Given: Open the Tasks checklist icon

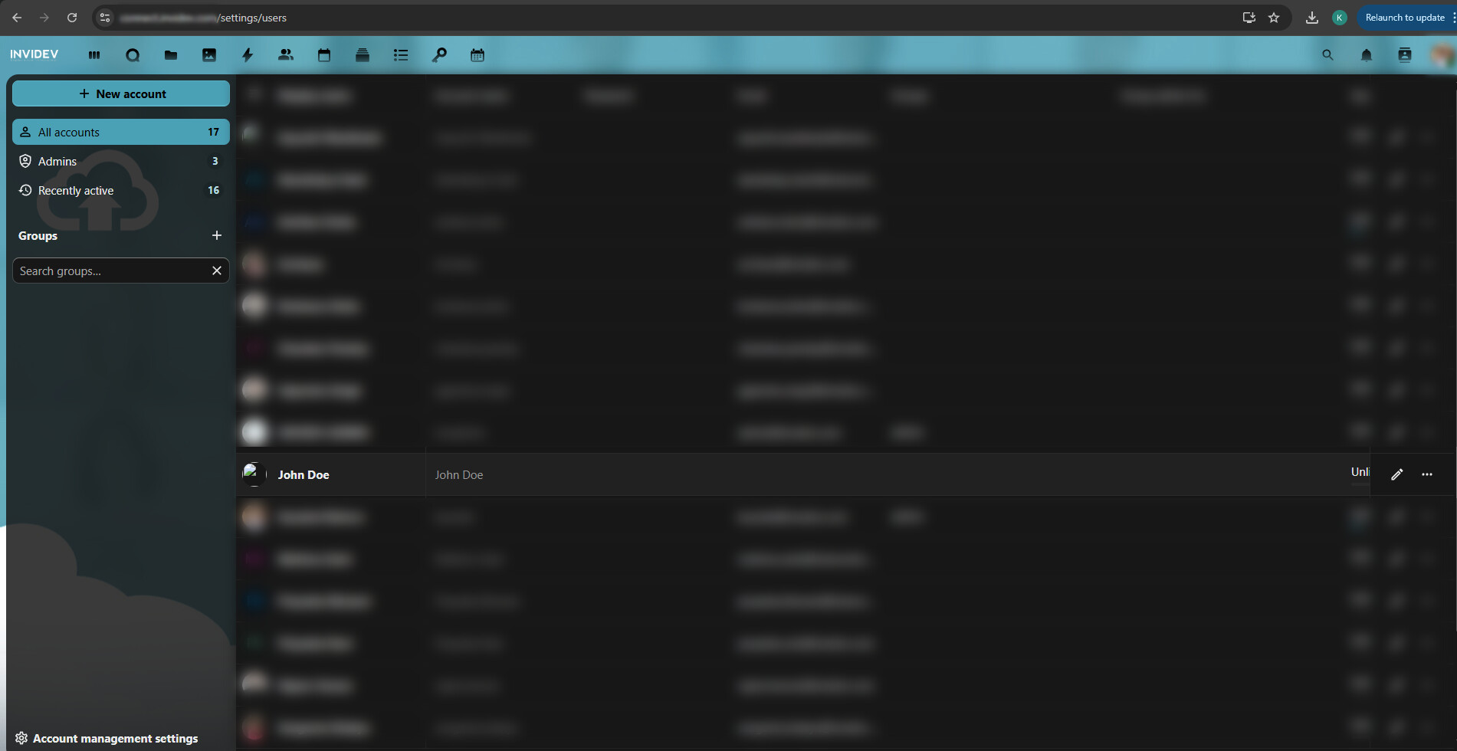Looking at the screenshot, I should (x=401, y=55).
